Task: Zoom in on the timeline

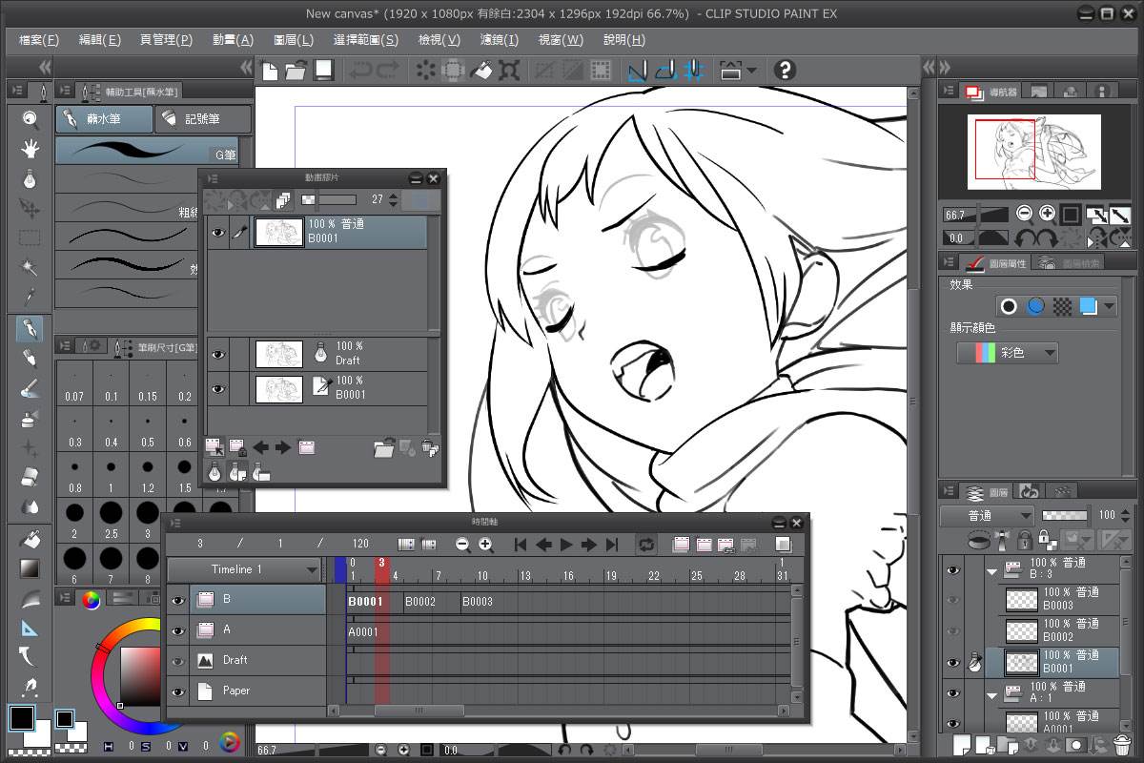Action: 486,545
